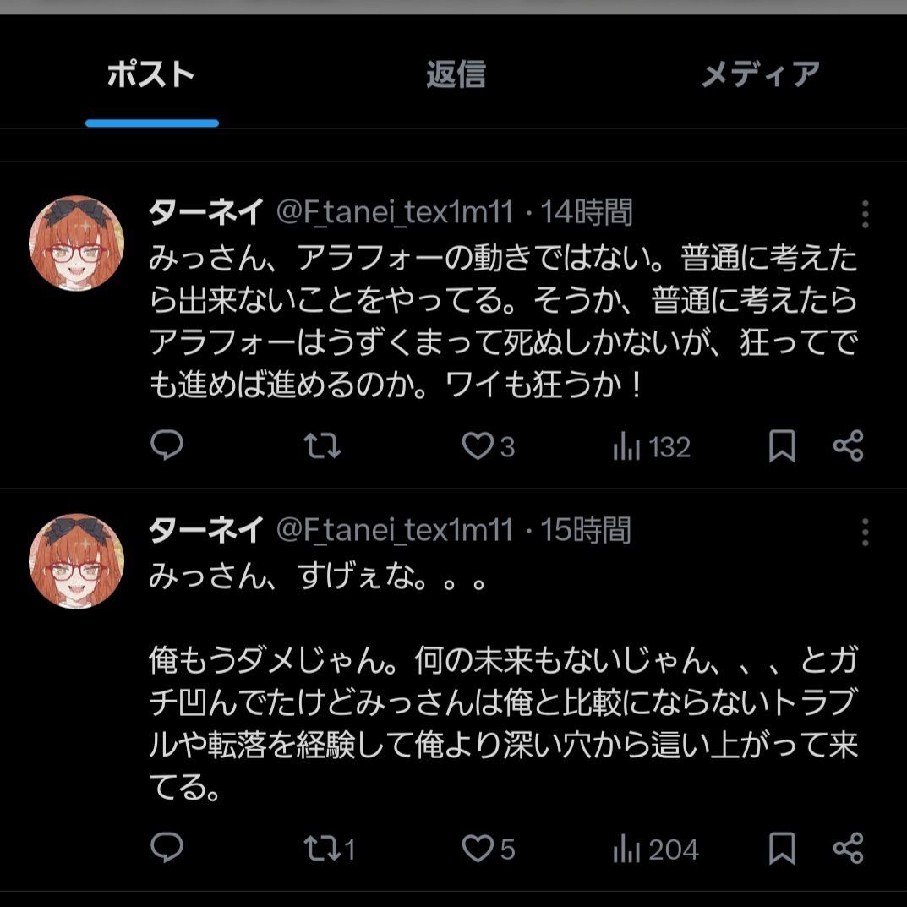
Task: Switch to the 返信 tab
Action: click(456, 74)
